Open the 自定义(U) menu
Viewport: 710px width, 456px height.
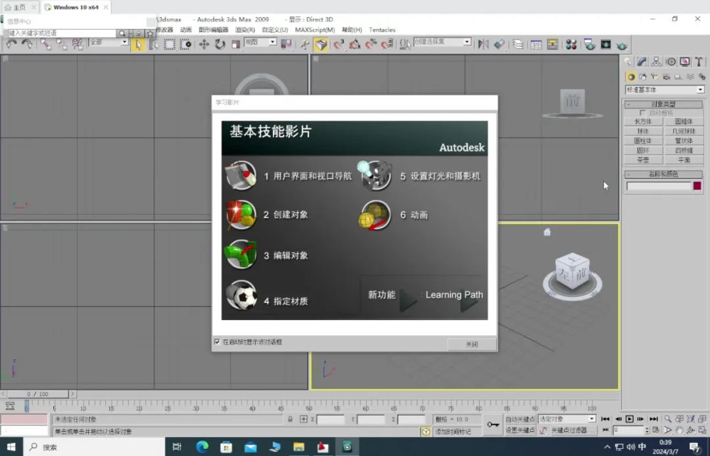click(275, 30)
